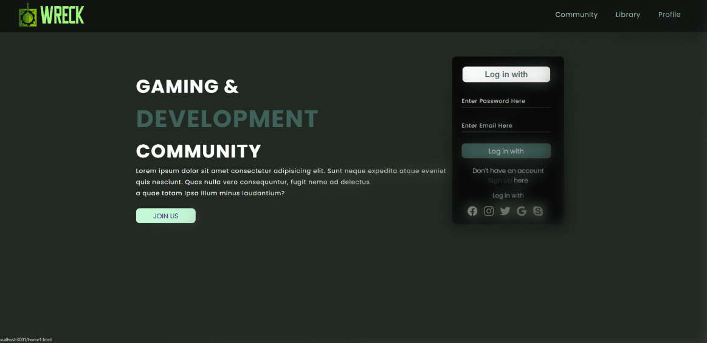Focus the Enter Email Here field
The image size is (707, 343).
pos(506,126)
